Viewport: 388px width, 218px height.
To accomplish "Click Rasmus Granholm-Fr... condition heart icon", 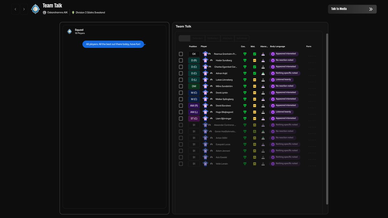I will coord(245,54).
